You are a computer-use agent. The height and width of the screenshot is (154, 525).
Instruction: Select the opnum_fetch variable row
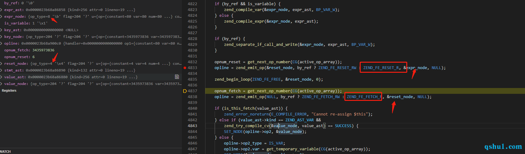(91, 50)
